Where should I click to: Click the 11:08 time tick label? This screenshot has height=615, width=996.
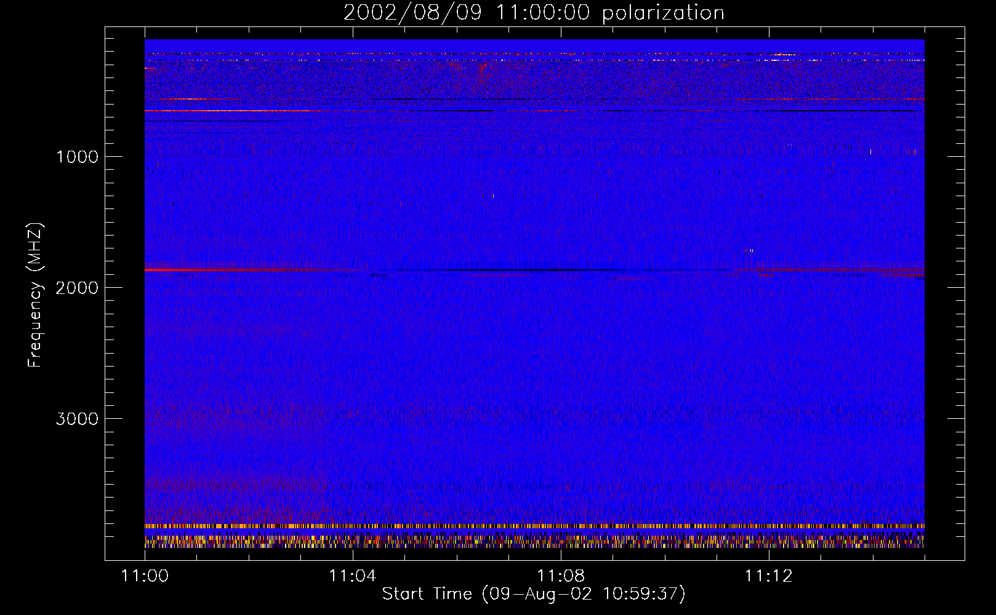pos(561,576)
